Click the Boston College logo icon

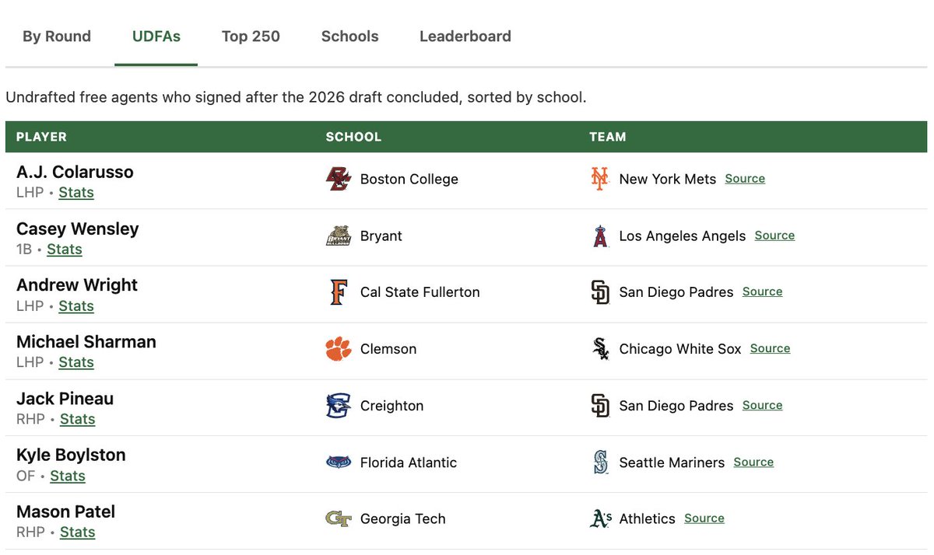339,179
